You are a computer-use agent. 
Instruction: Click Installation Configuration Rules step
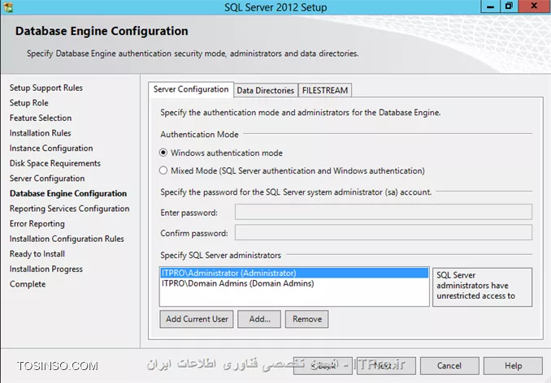[67, 239]
